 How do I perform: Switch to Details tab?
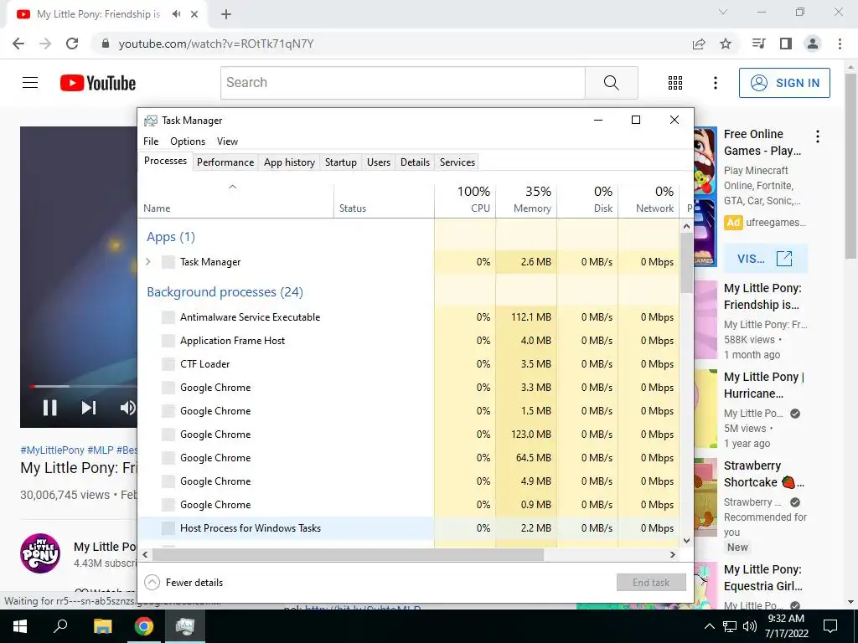pos(415,162)
